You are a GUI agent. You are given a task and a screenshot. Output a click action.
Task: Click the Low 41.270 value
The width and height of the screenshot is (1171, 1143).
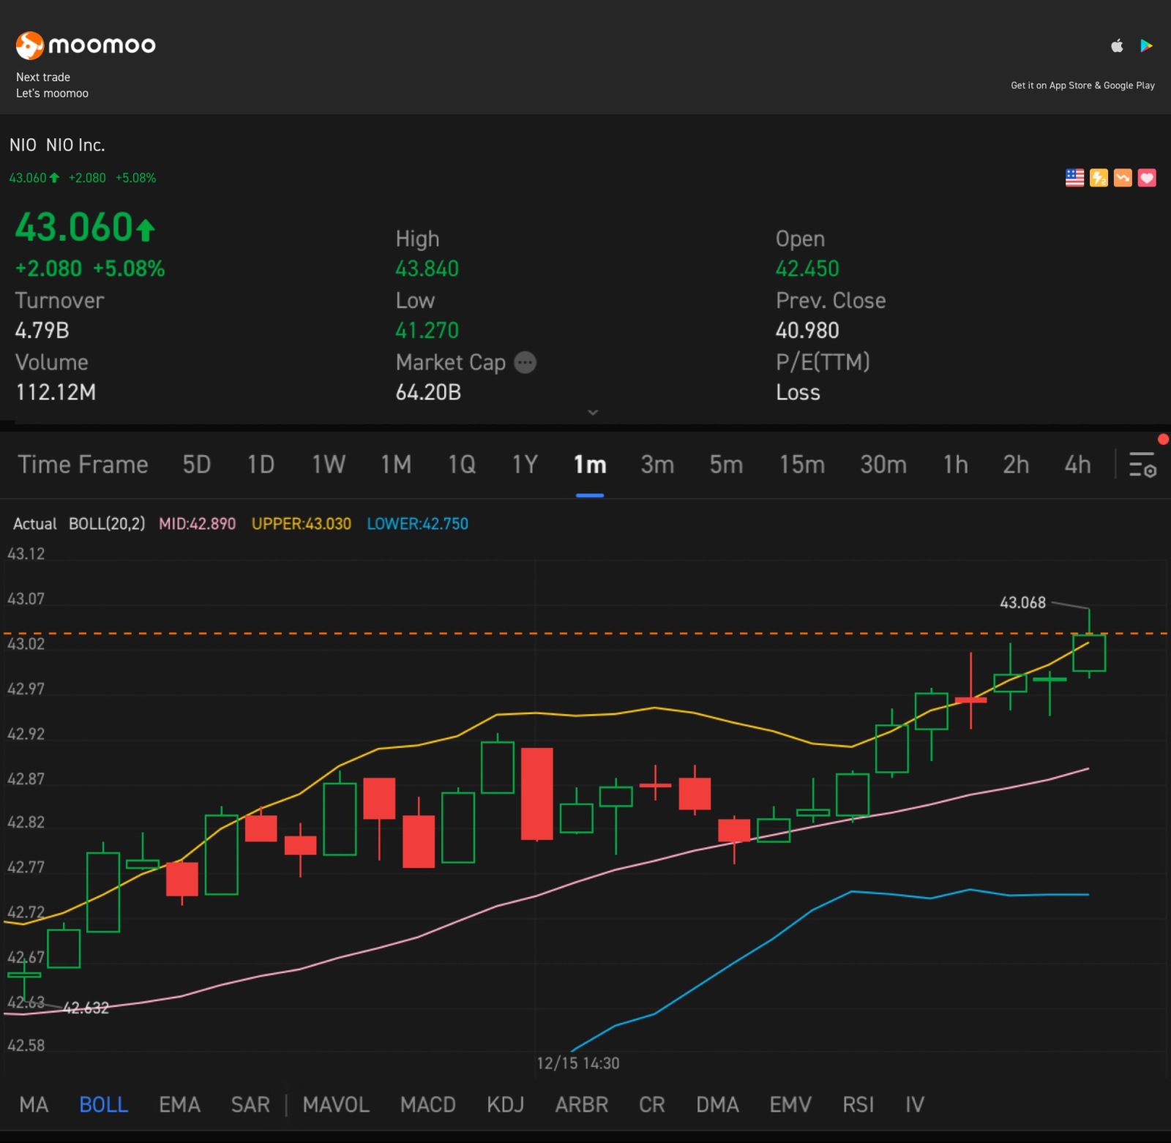(x=427, y=331)
